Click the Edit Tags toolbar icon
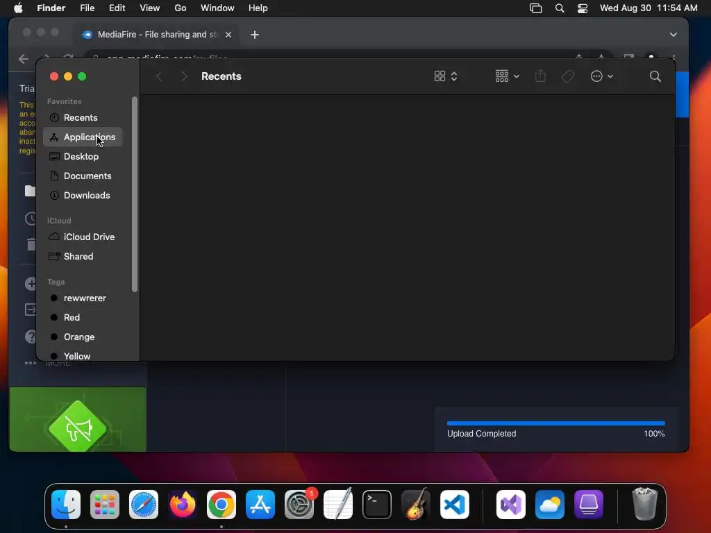711x533 pixels. pos(567,76)
